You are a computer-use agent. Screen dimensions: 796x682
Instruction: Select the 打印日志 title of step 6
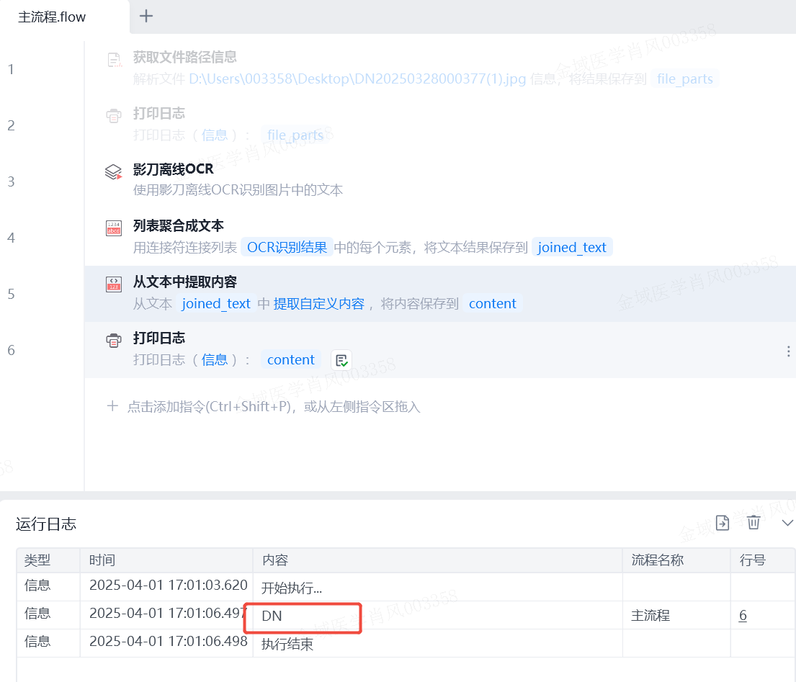tap(159, 338)
